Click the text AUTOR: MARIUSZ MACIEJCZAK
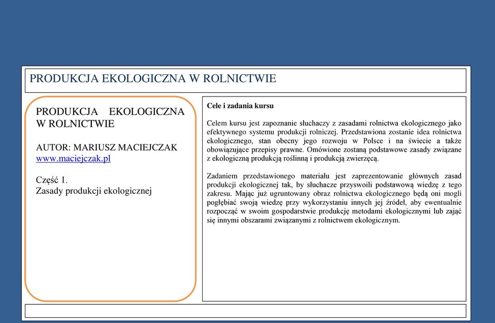Screen dimensions: 495x323 click(x=107, y=147)
